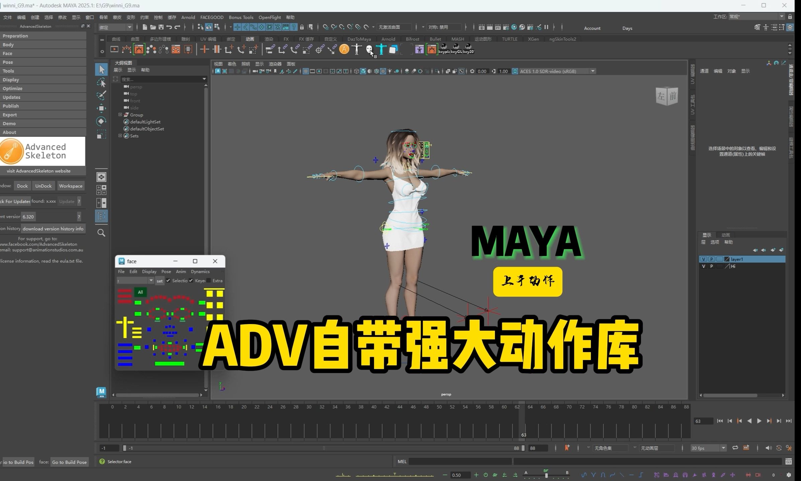Viewport: 801px width, 481px height.
Task: Activate the Rotate tool in the toolbox
Action: pyautogui.click(x=101, y=121)
